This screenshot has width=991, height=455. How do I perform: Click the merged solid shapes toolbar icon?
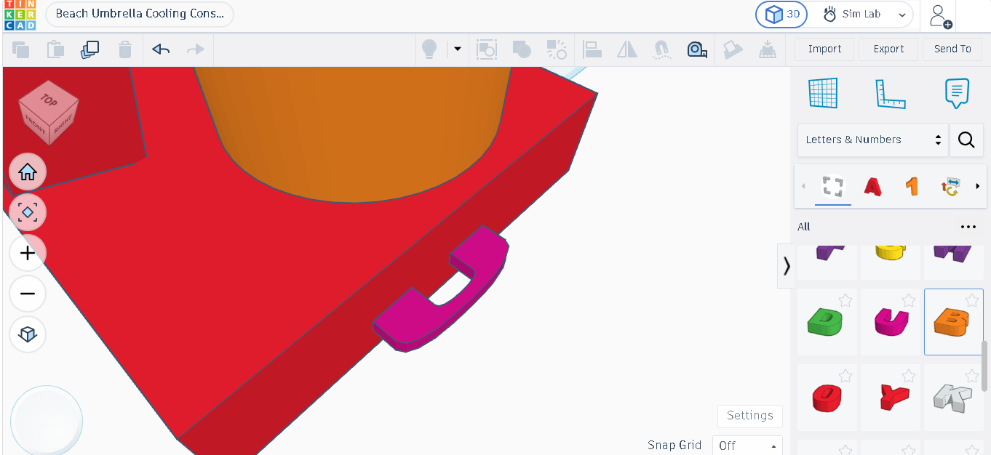point(522,49)
